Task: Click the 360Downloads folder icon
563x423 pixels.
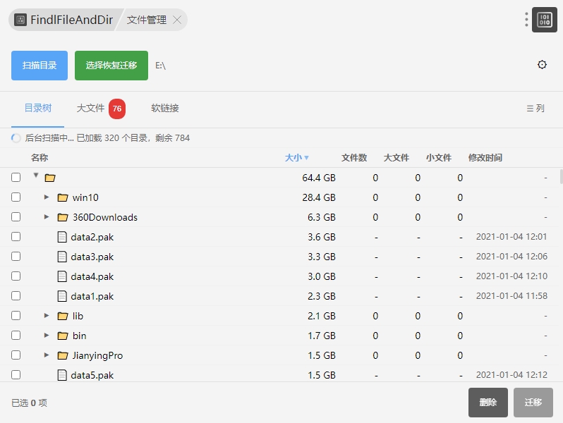Action: click(63, 217)
